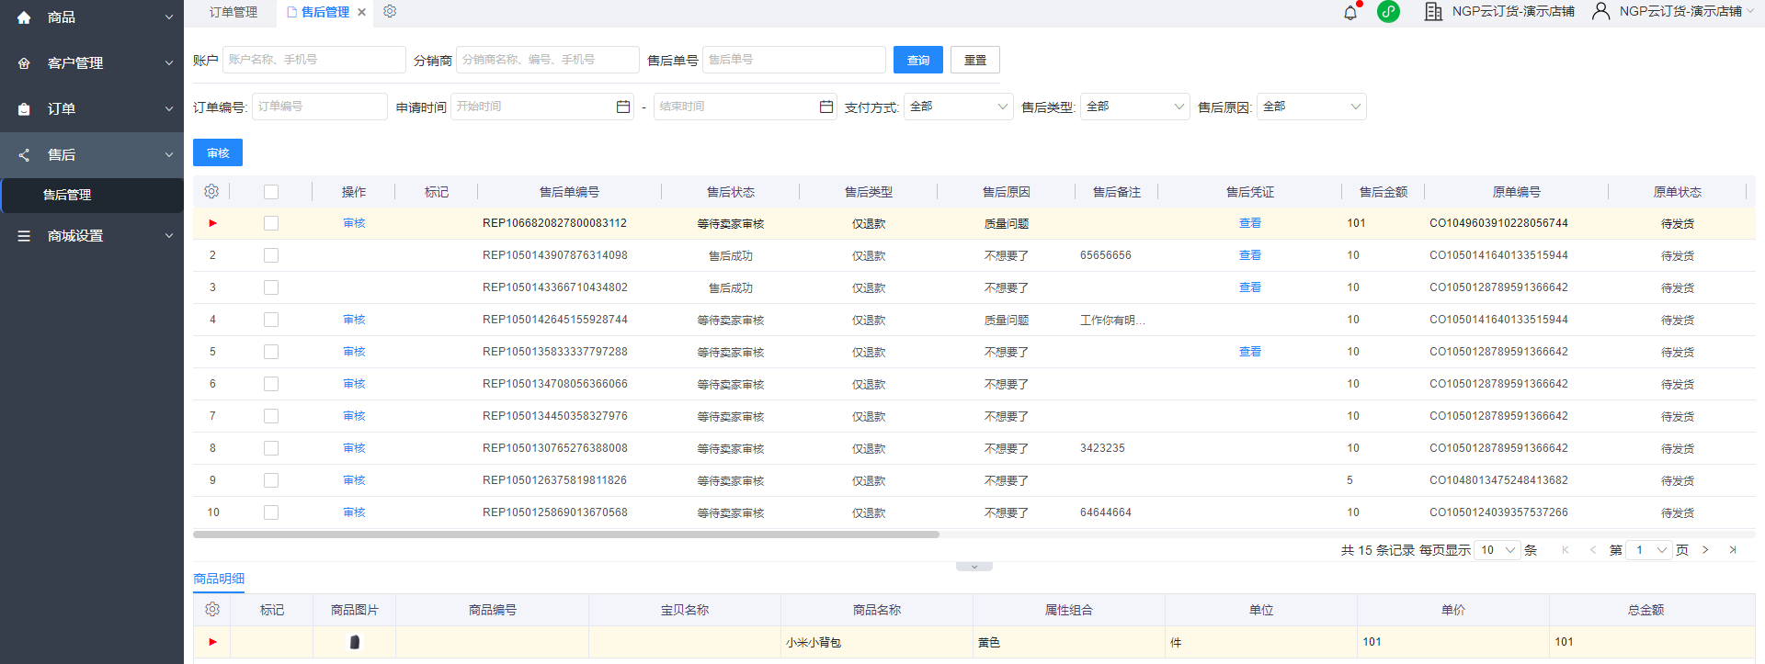The width and height of the screenshot is (1765, 664).
Task: Click the gear icon in after-sales table header
Action: 211,192
